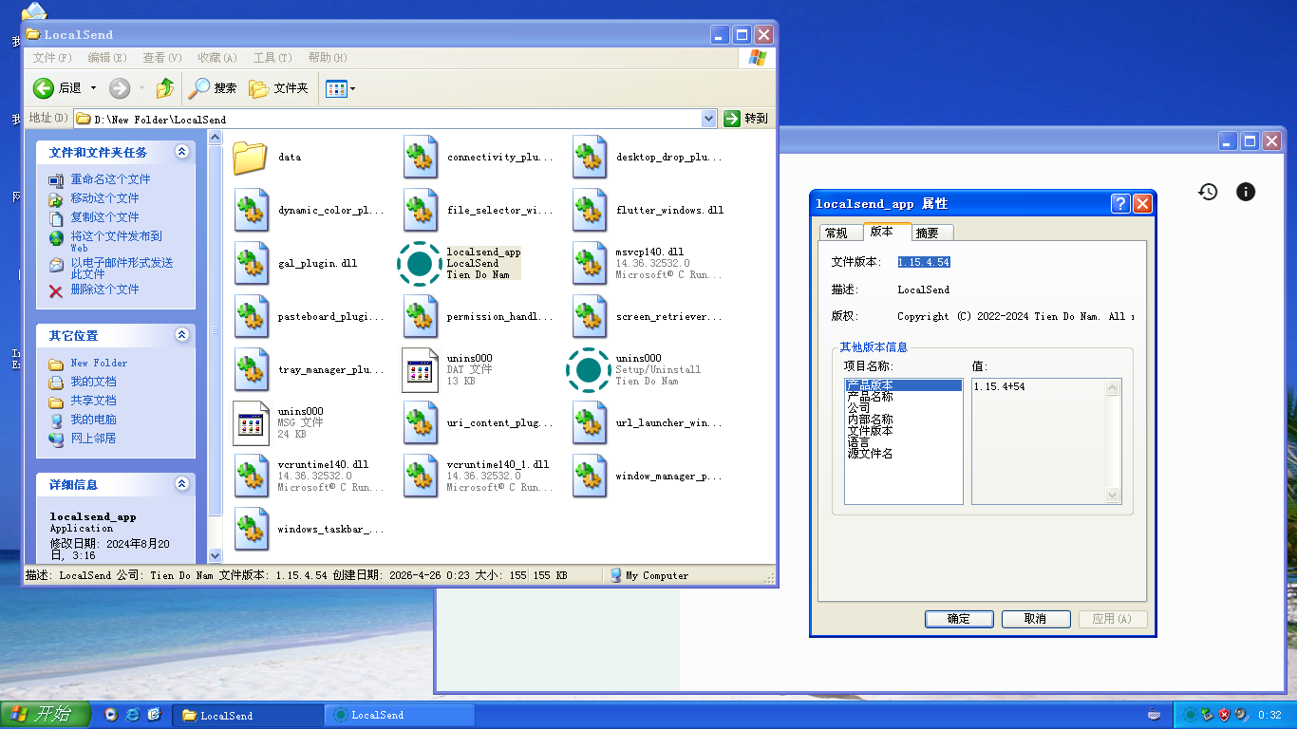This screenshot has width=1297, height=729.
Task: Click the Up folder toolbar icon
Action: coord(165,88)
